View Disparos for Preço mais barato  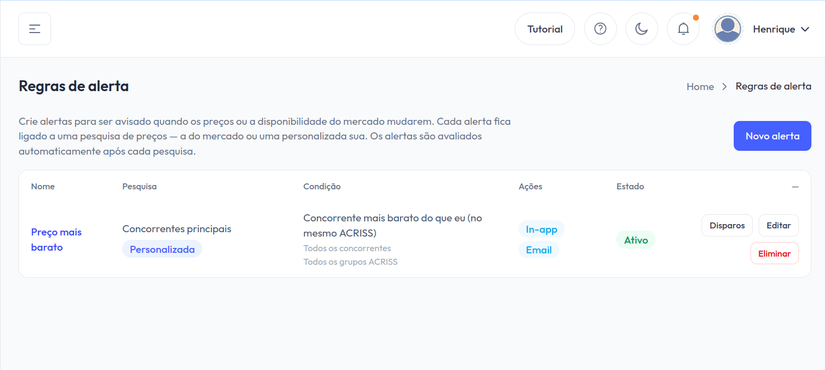(727, 225)
